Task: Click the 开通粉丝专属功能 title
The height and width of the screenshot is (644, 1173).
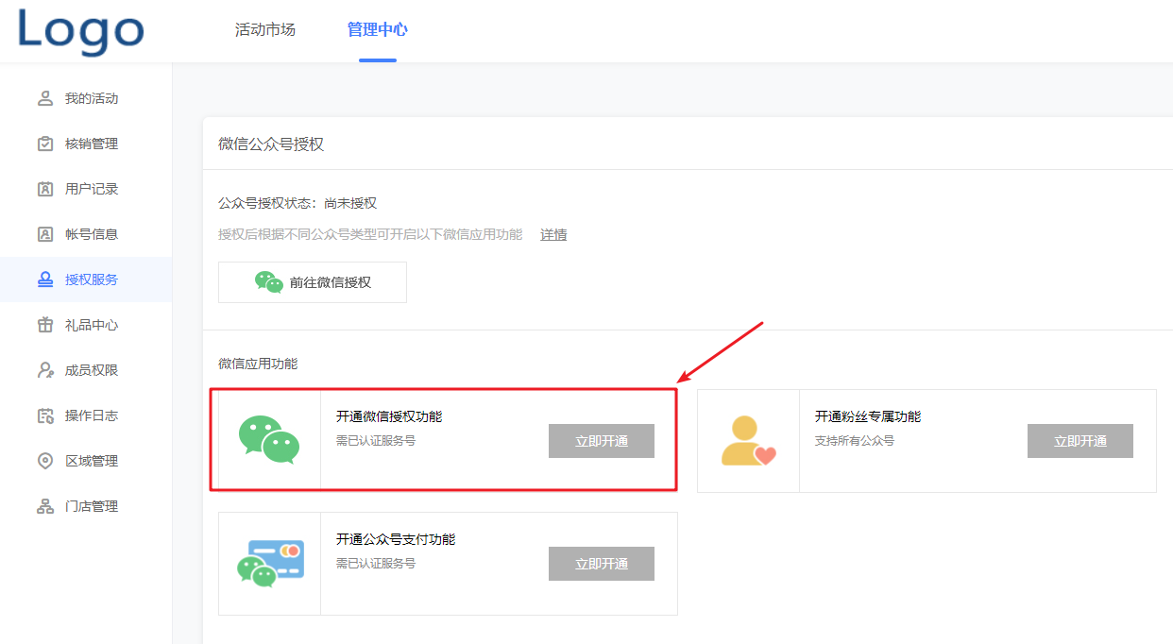Action: click(868, 416)
